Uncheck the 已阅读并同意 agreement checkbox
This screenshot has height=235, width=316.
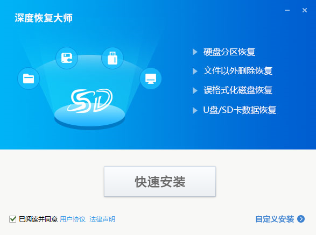click(13, 219)
